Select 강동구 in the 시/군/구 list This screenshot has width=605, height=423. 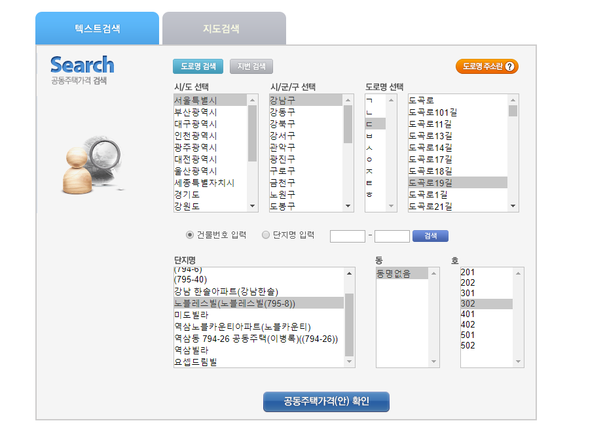(306, 112)
